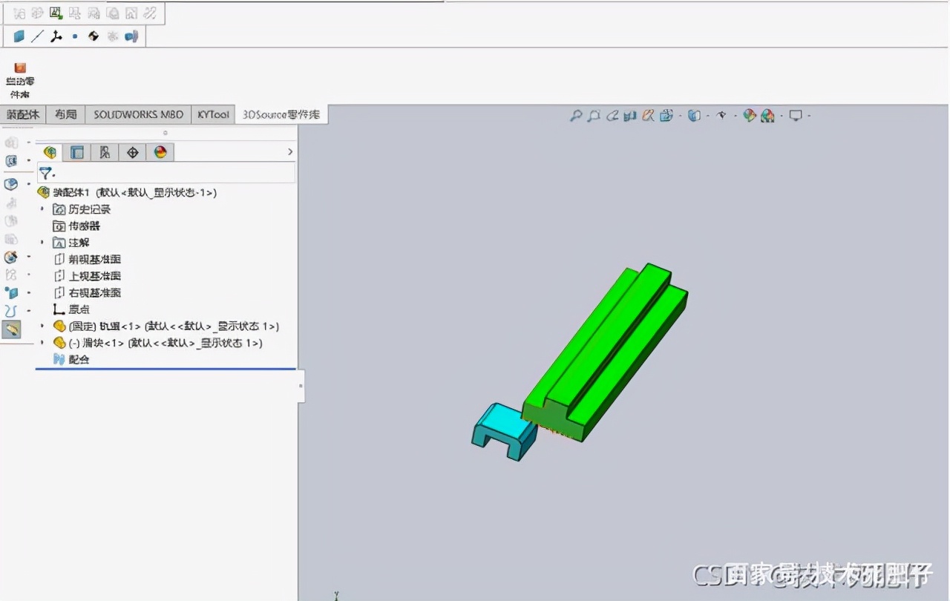Viewport: 950px width, 601px height.
Task: Switch to the 3DSource零件库 tab
Action: click(x=281, y=114)
